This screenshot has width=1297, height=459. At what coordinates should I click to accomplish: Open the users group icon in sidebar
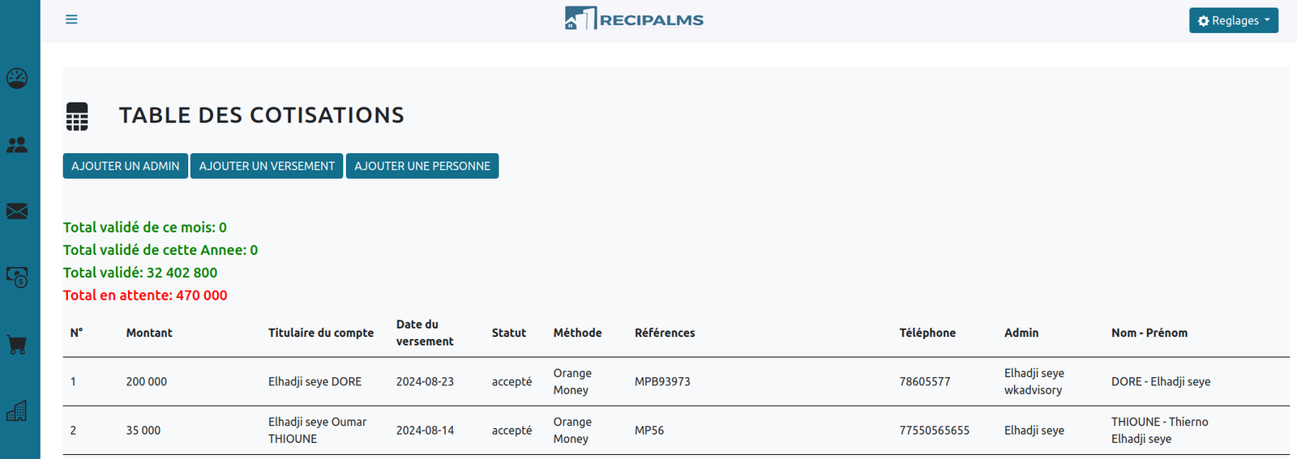(x=17, y=145)
